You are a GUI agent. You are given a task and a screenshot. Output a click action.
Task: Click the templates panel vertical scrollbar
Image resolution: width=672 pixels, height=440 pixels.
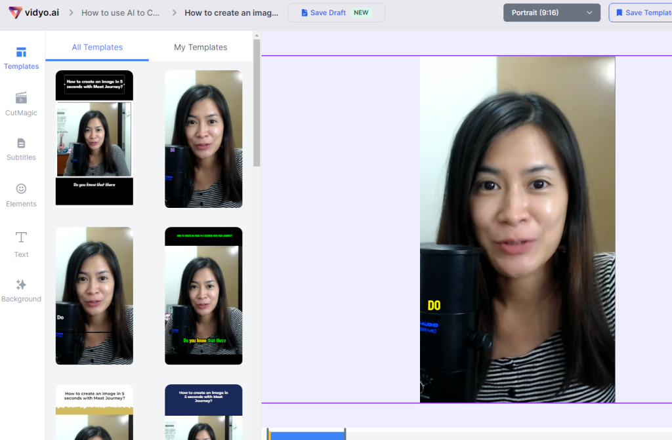coord(257,105)
